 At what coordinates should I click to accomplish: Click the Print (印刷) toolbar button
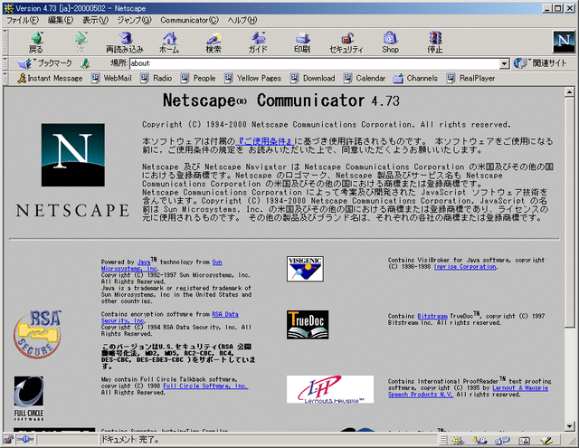[302, 43]
